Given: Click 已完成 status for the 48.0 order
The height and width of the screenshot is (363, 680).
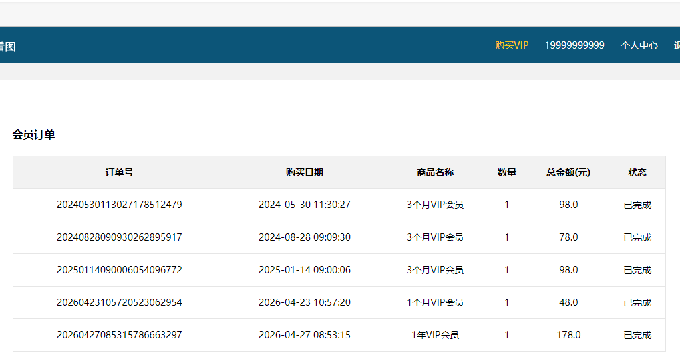Looking at the screenshot, I should pos(637,302).
